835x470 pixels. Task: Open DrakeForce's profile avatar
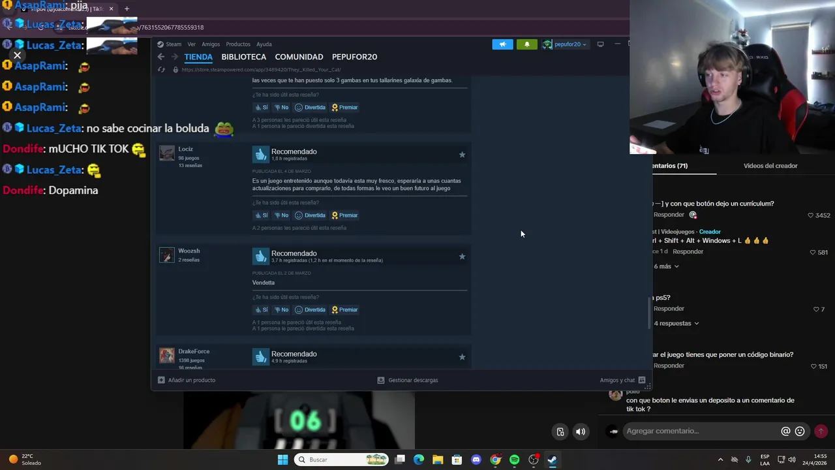(x=167, y=355)
